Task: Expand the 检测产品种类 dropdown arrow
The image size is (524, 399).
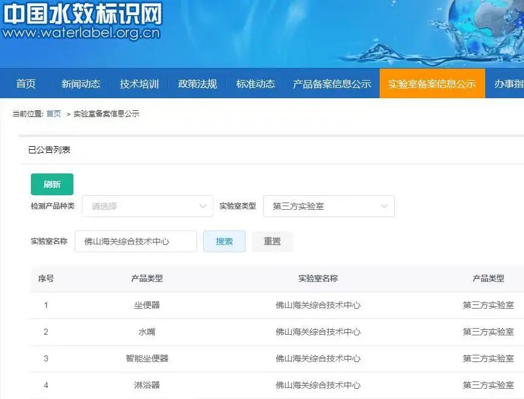Action: 203,206
